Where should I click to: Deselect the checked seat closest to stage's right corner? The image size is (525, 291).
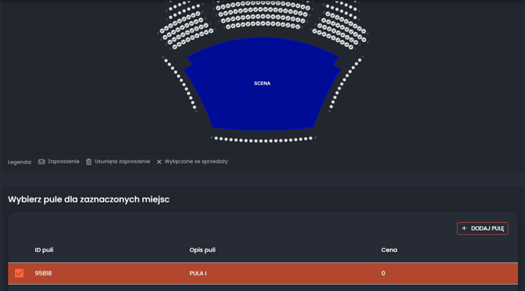pos(351,48)
